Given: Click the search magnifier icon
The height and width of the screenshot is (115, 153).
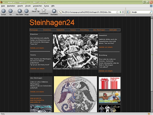Looking at the screenshot, I should 151,12.
